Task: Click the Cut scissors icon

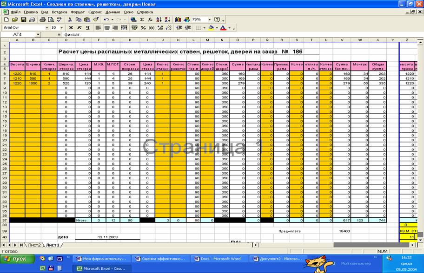Action: coord(70,20)
